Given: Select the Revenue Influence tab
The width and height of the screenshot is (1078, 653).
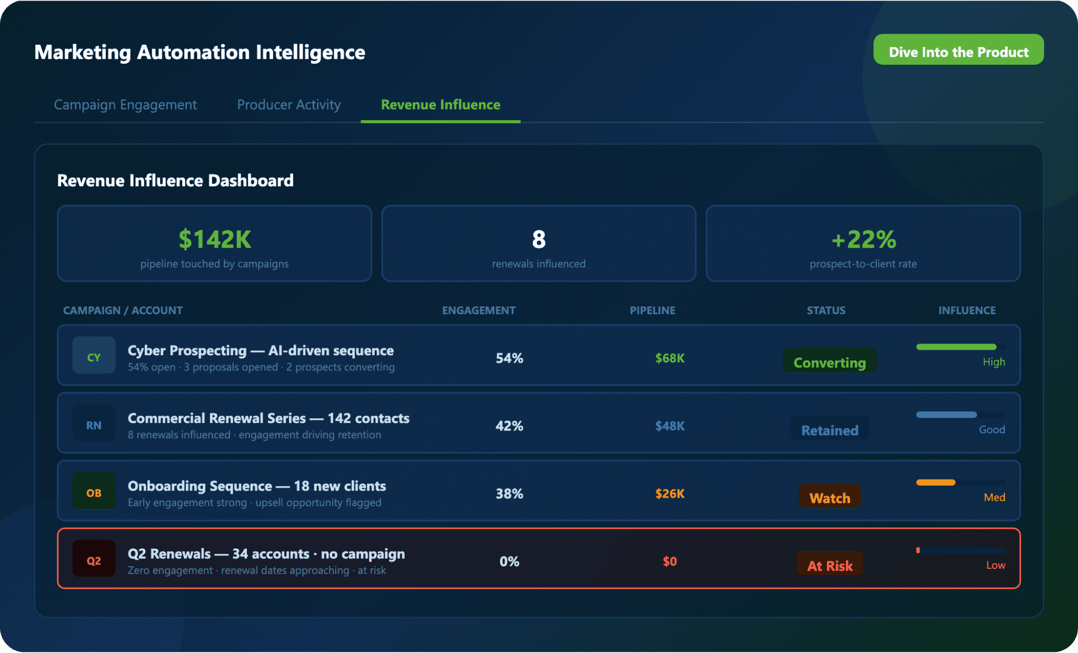Looking at the screenshot, I should tap(440, 105).
